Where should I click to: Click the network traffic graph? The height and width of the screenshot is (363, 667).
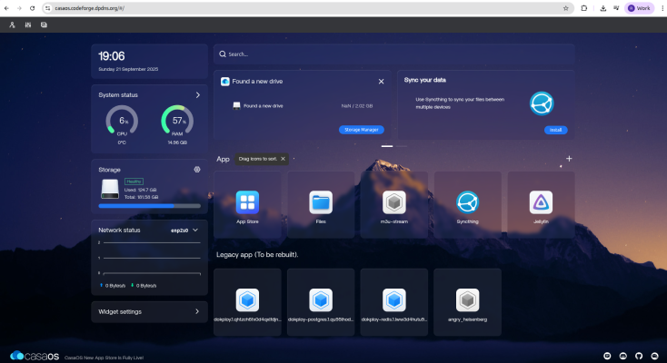pos(149,258)
